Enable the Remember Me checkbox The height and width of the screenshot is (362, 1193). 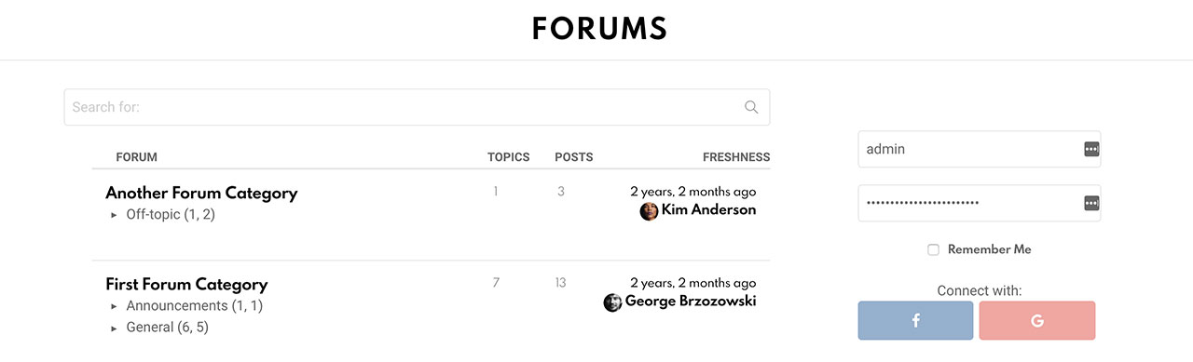(x=933, y=249)
